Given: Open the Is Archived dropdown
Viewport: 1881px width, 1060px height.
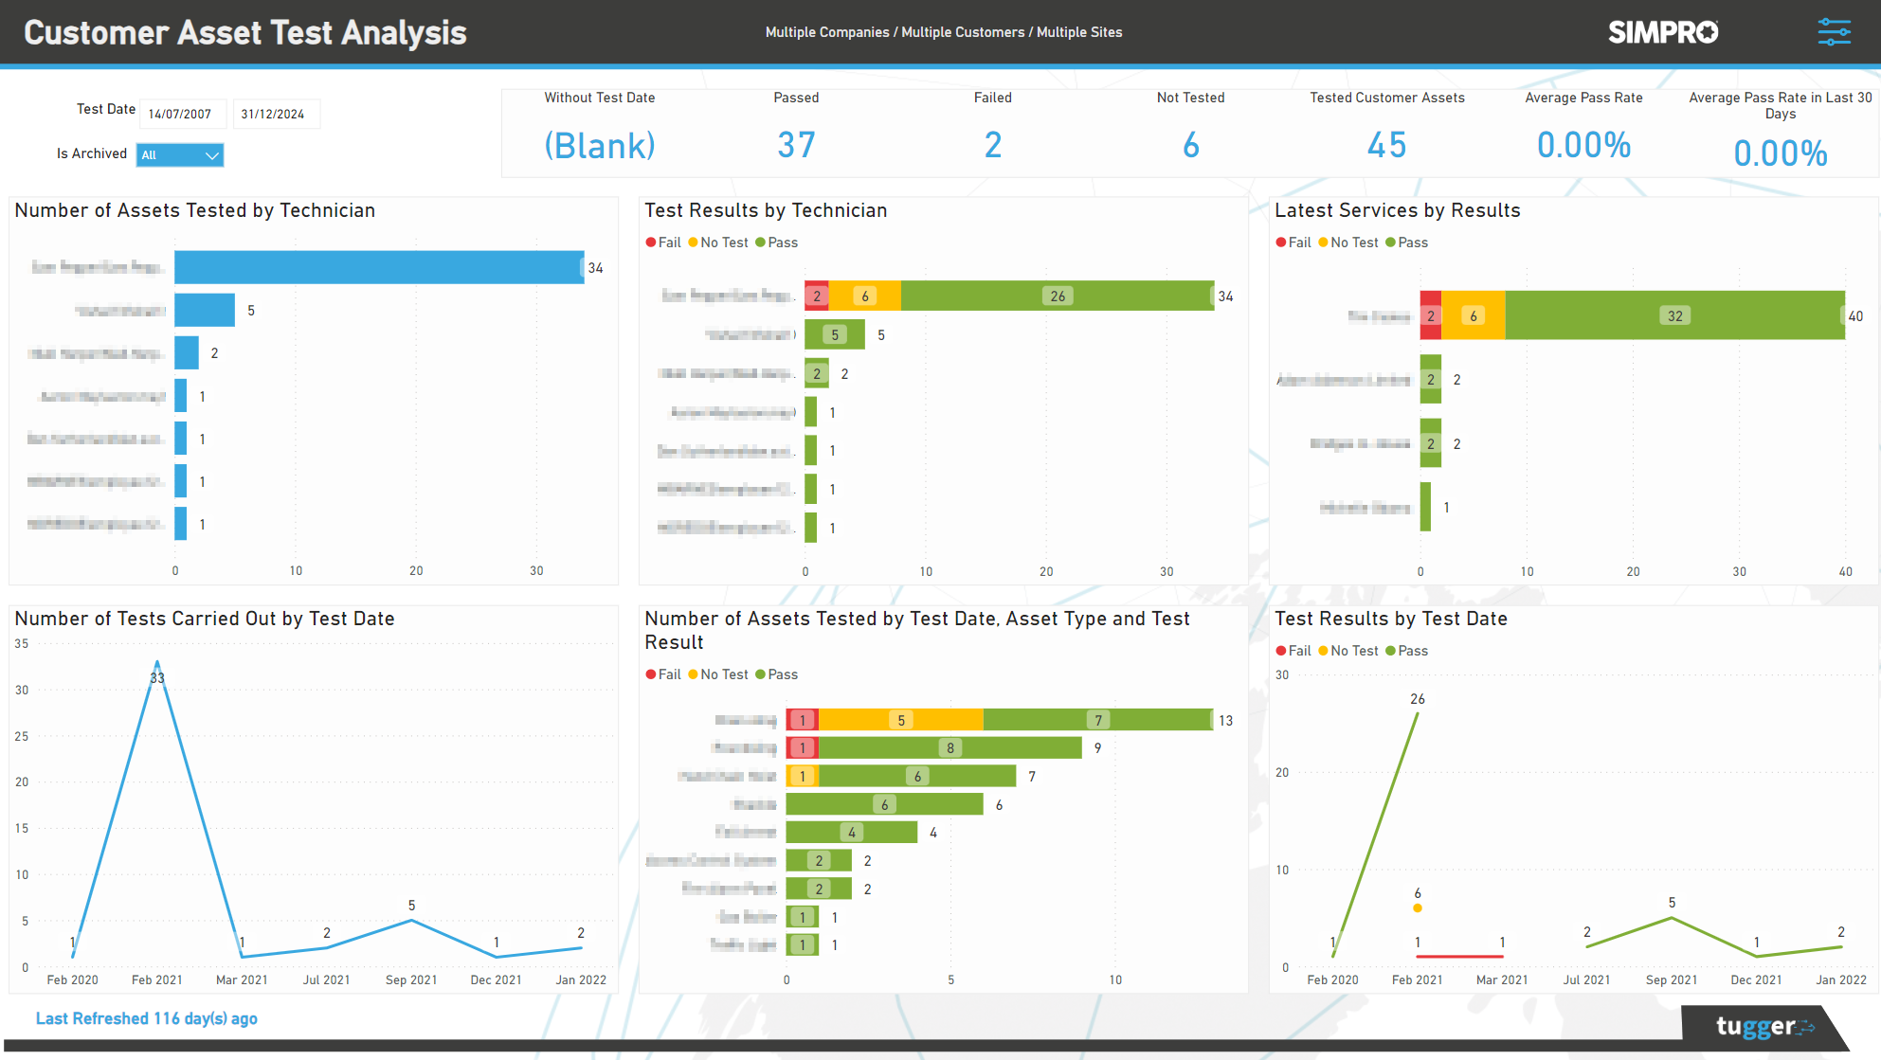Looking at the screenshot, I should tap(180, 154).
